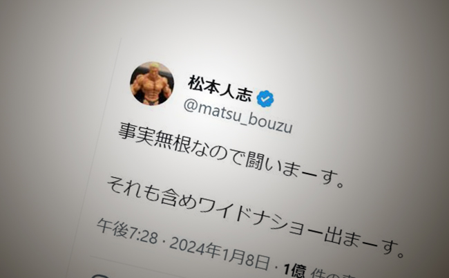Open the muscular figure profile avatar
Screen dimensions: 449x278
pyautogui.click(x=152, y=84)
